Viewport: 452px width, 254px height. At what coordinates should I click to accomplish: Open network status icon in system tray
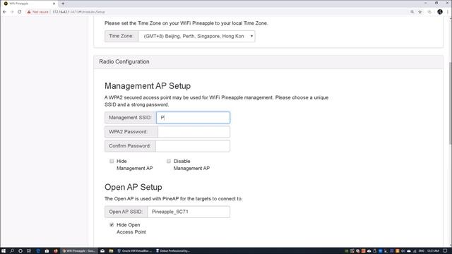click(415, 251)
